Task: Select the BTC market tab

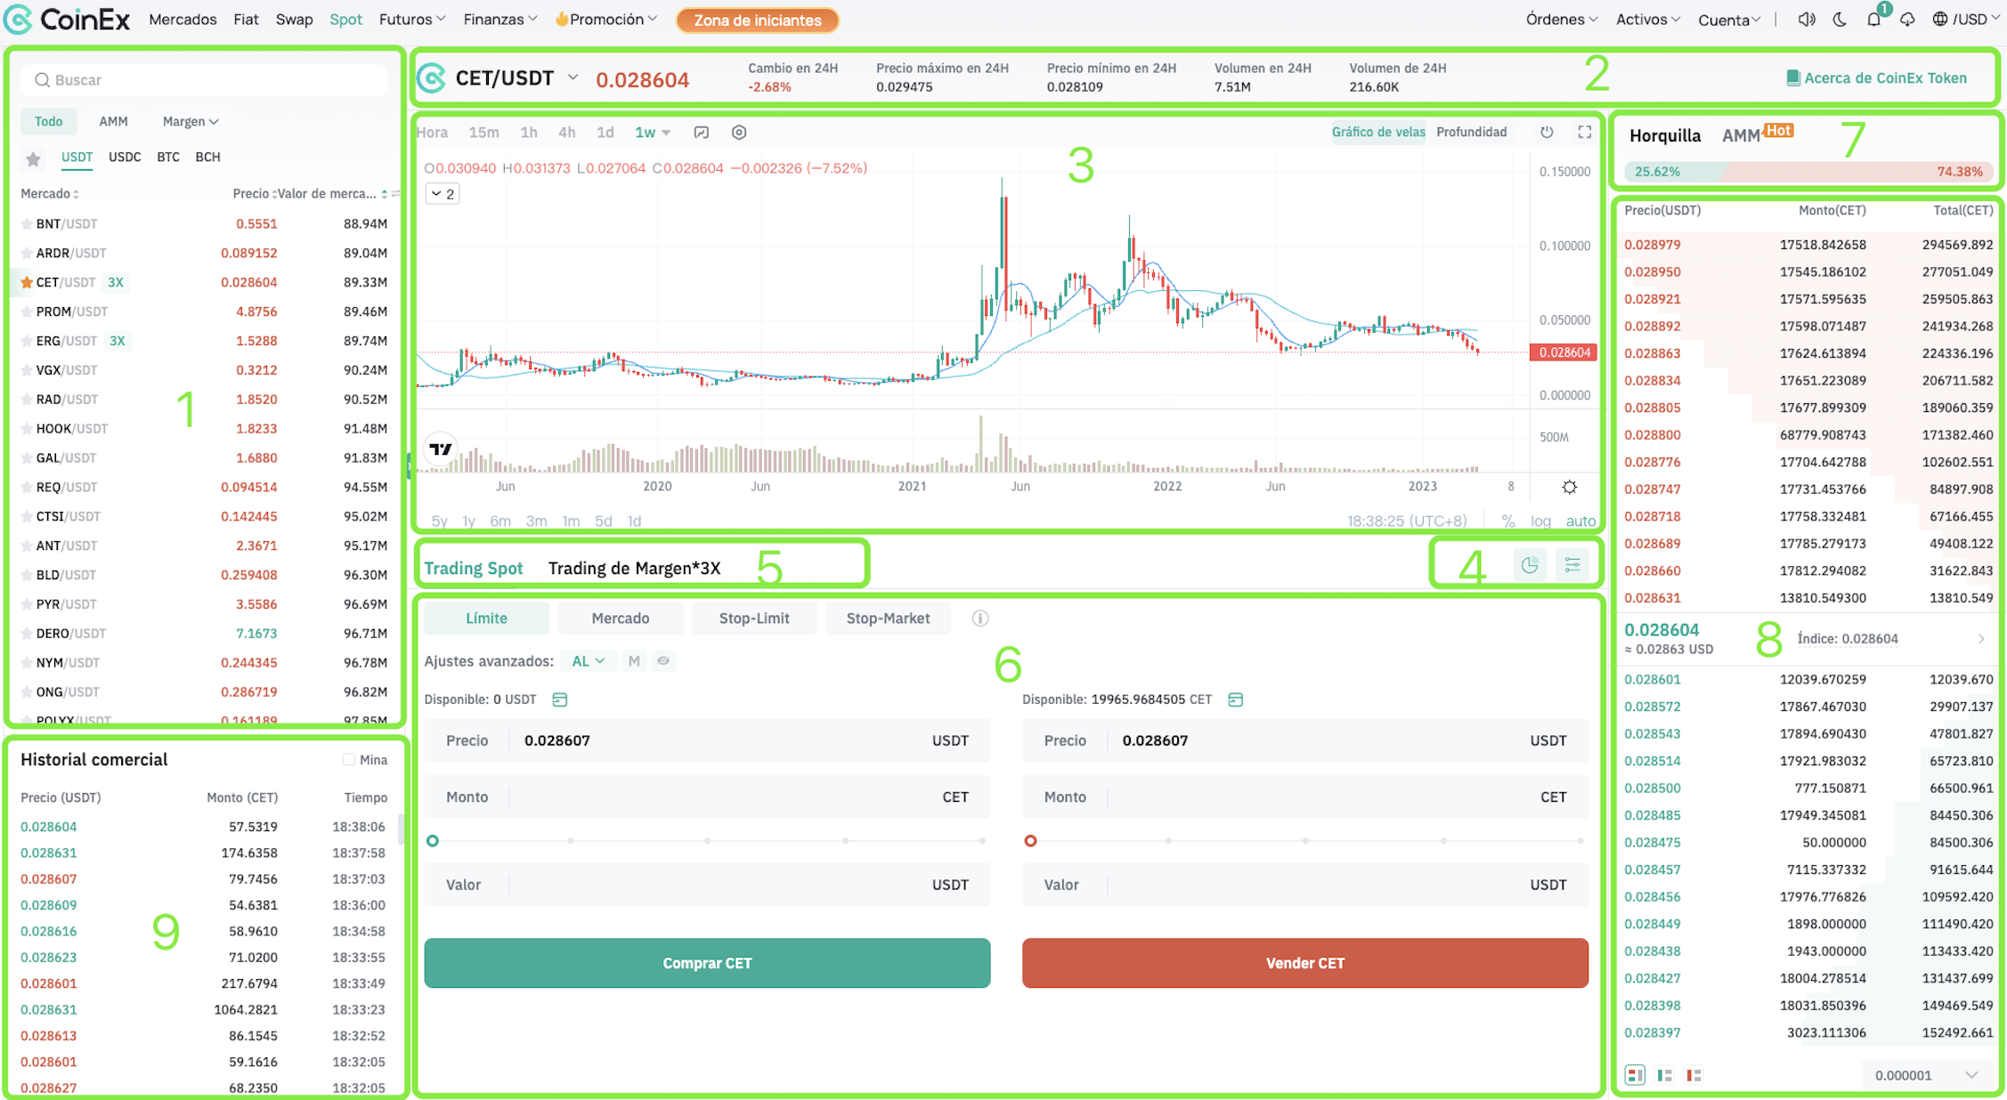Action: [x=168, y=158]
